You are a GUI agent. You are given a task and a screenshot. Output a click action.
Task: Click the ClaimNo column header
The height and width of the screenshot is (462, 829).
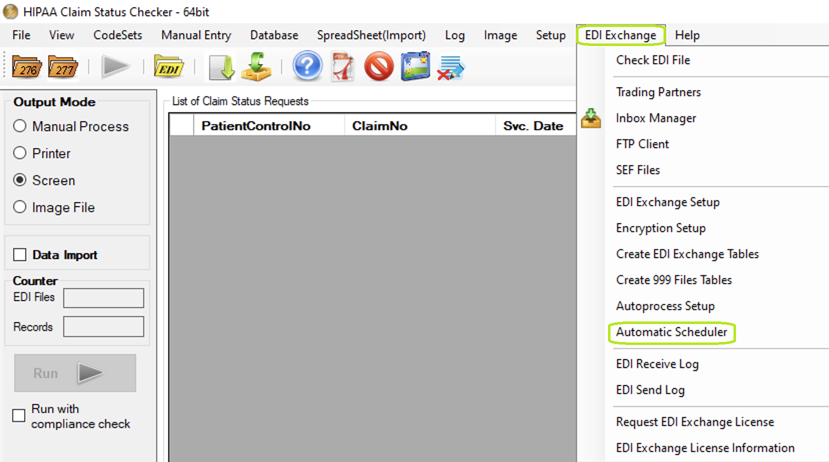pyautogui.click(x=420, y=125)
